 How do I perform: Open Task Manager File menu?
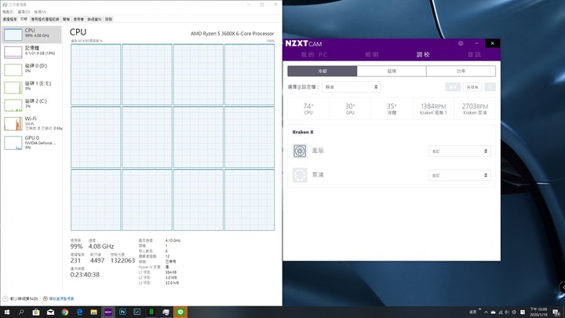coord(8,12)
